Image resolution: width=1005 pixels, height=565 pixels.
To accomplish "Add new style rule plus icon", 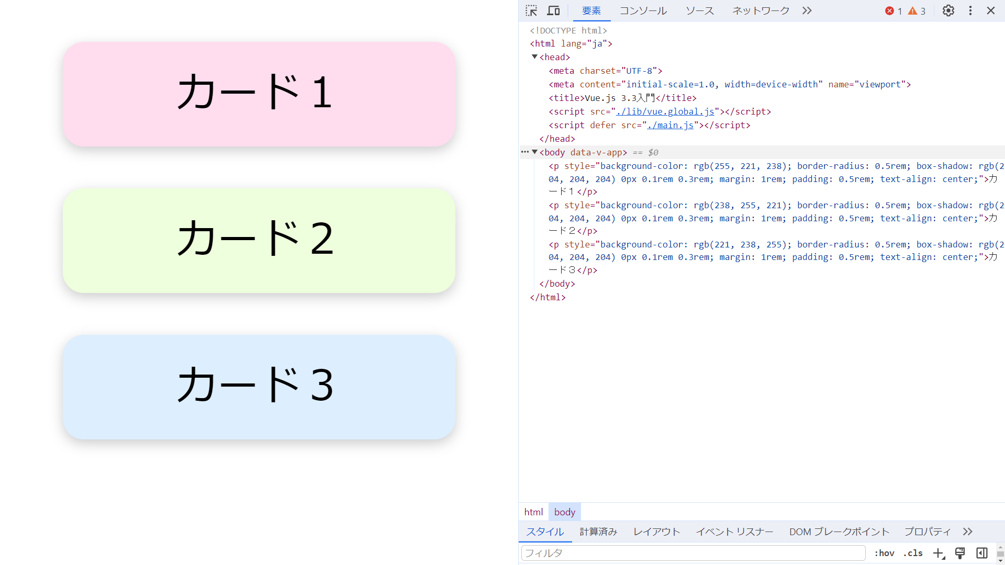I will click(939, 553).
